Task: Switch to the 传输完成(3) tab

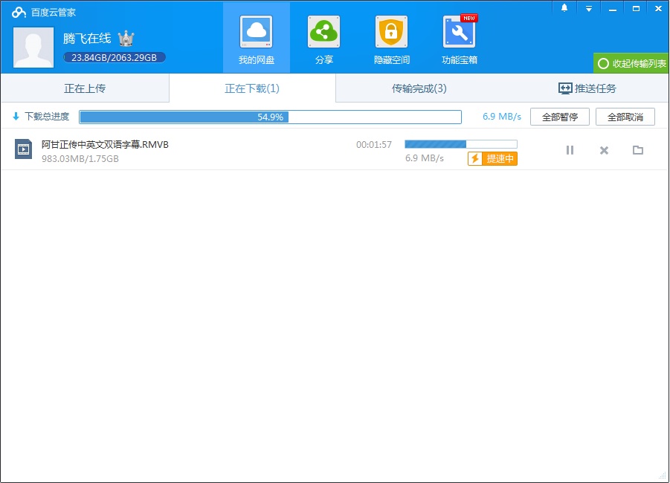Action: tap(419, 88)
